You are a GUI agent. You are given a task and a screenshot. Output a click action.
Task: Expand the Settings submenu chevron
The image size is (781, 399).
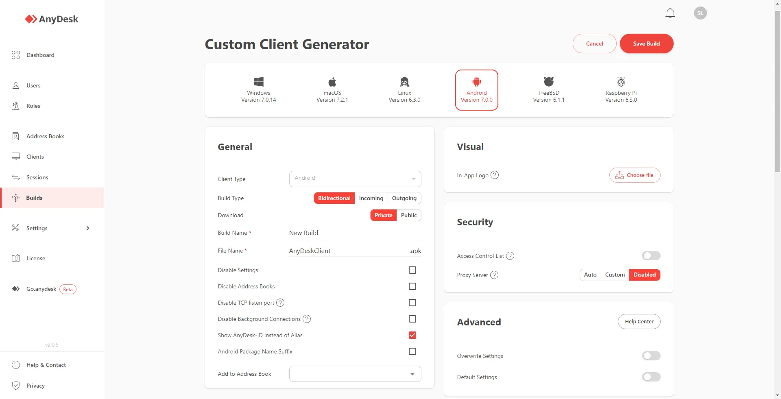pos(88,228)
